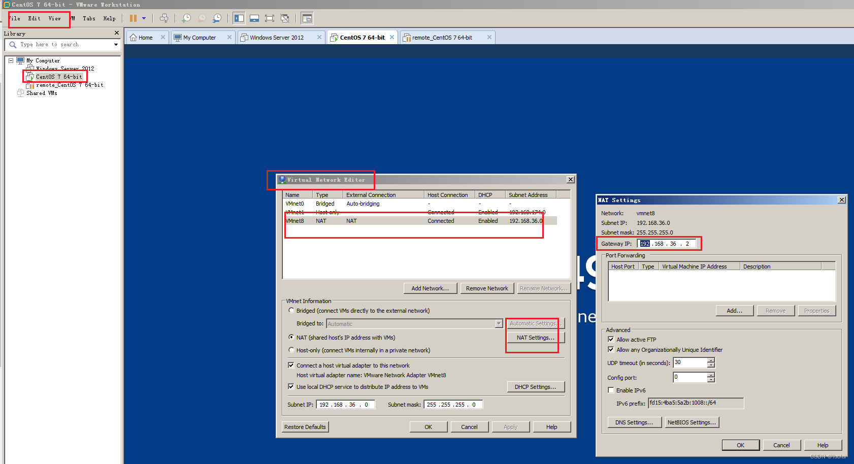
Task: Click OK in the NAT Settings dialog
Action: pyautogui.click(x=741, y=445)
